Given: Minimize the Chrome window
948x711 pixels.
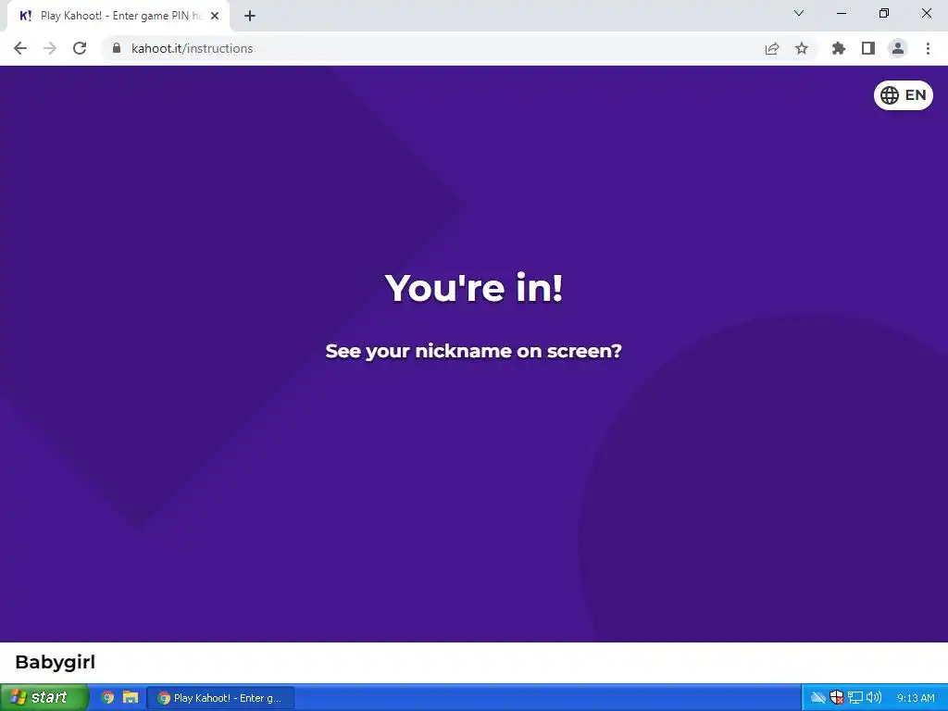Looking at the screenshot, I should click(x=841, y=13).
